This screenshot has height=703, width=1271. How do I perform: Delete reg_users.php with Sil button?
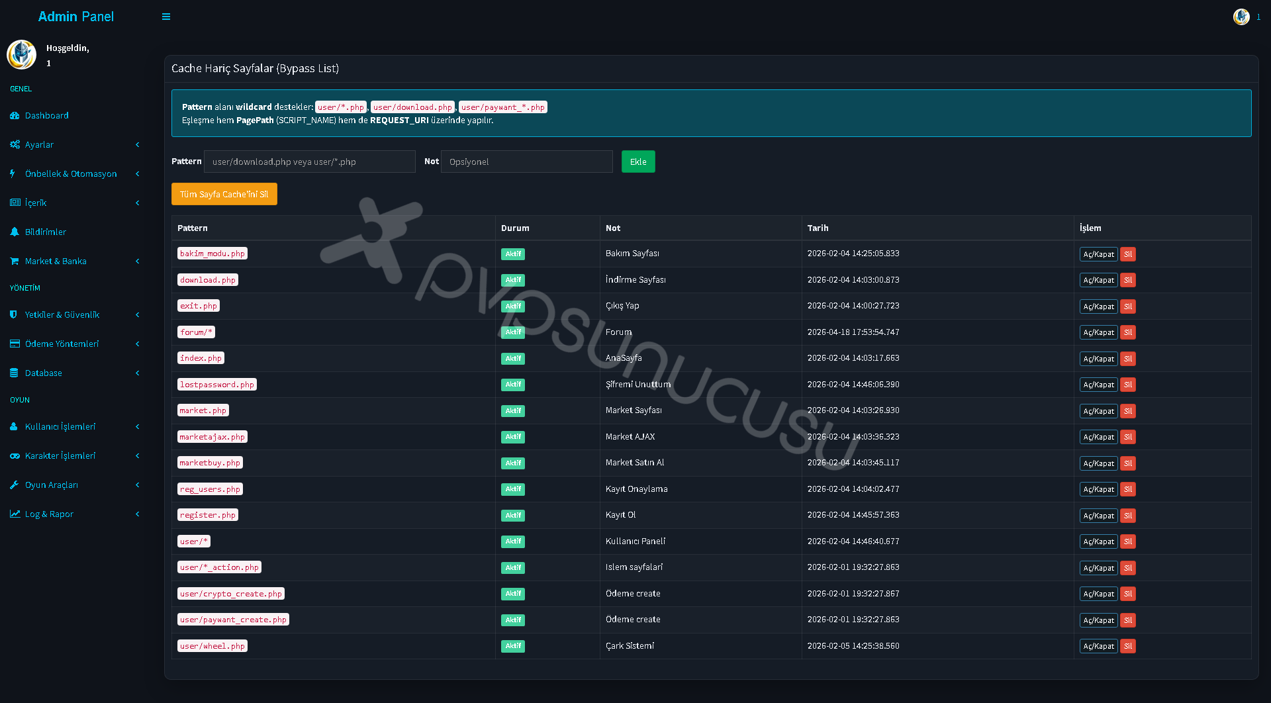[1128, 489]
